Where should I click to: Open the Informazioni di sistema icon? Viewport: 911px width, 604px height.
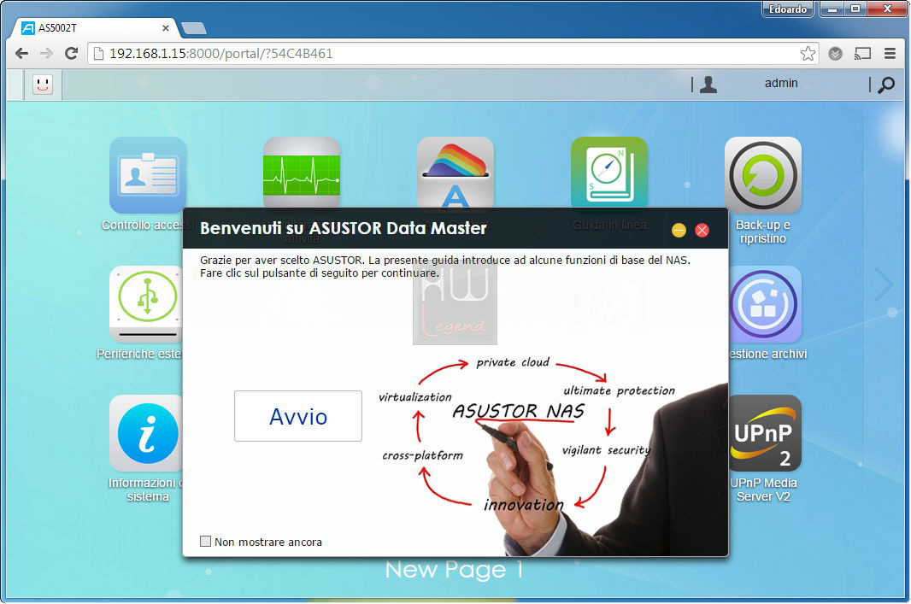146,433
